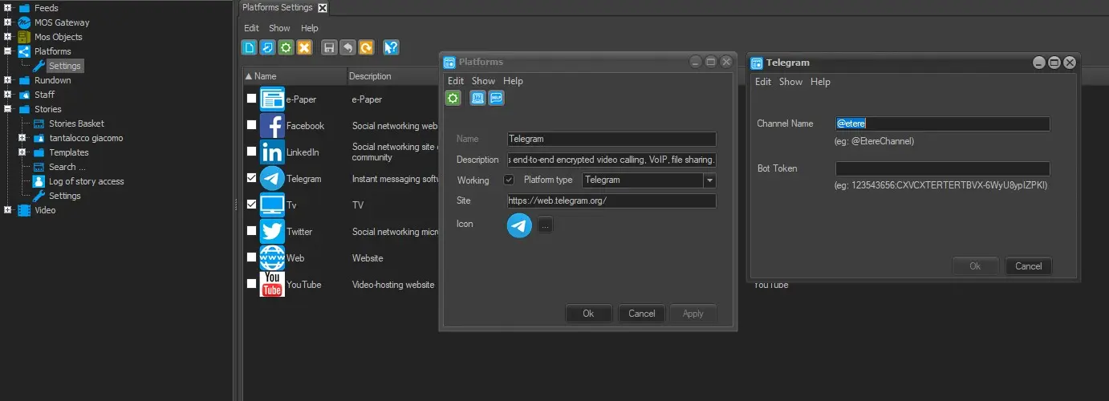Screen dimensions: 1109x401
Task: Expand the Video tree node
Action: pos(8,210)
